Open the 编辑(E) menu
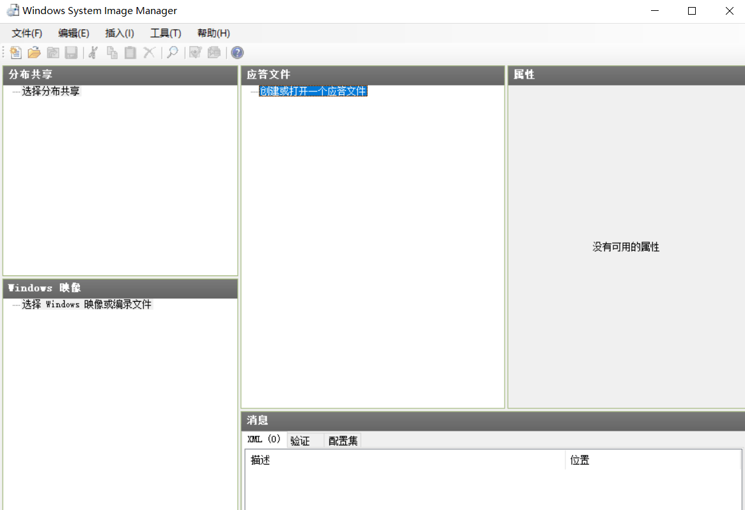This screenshot has height=510, width=745. click(x=74, y=33)
